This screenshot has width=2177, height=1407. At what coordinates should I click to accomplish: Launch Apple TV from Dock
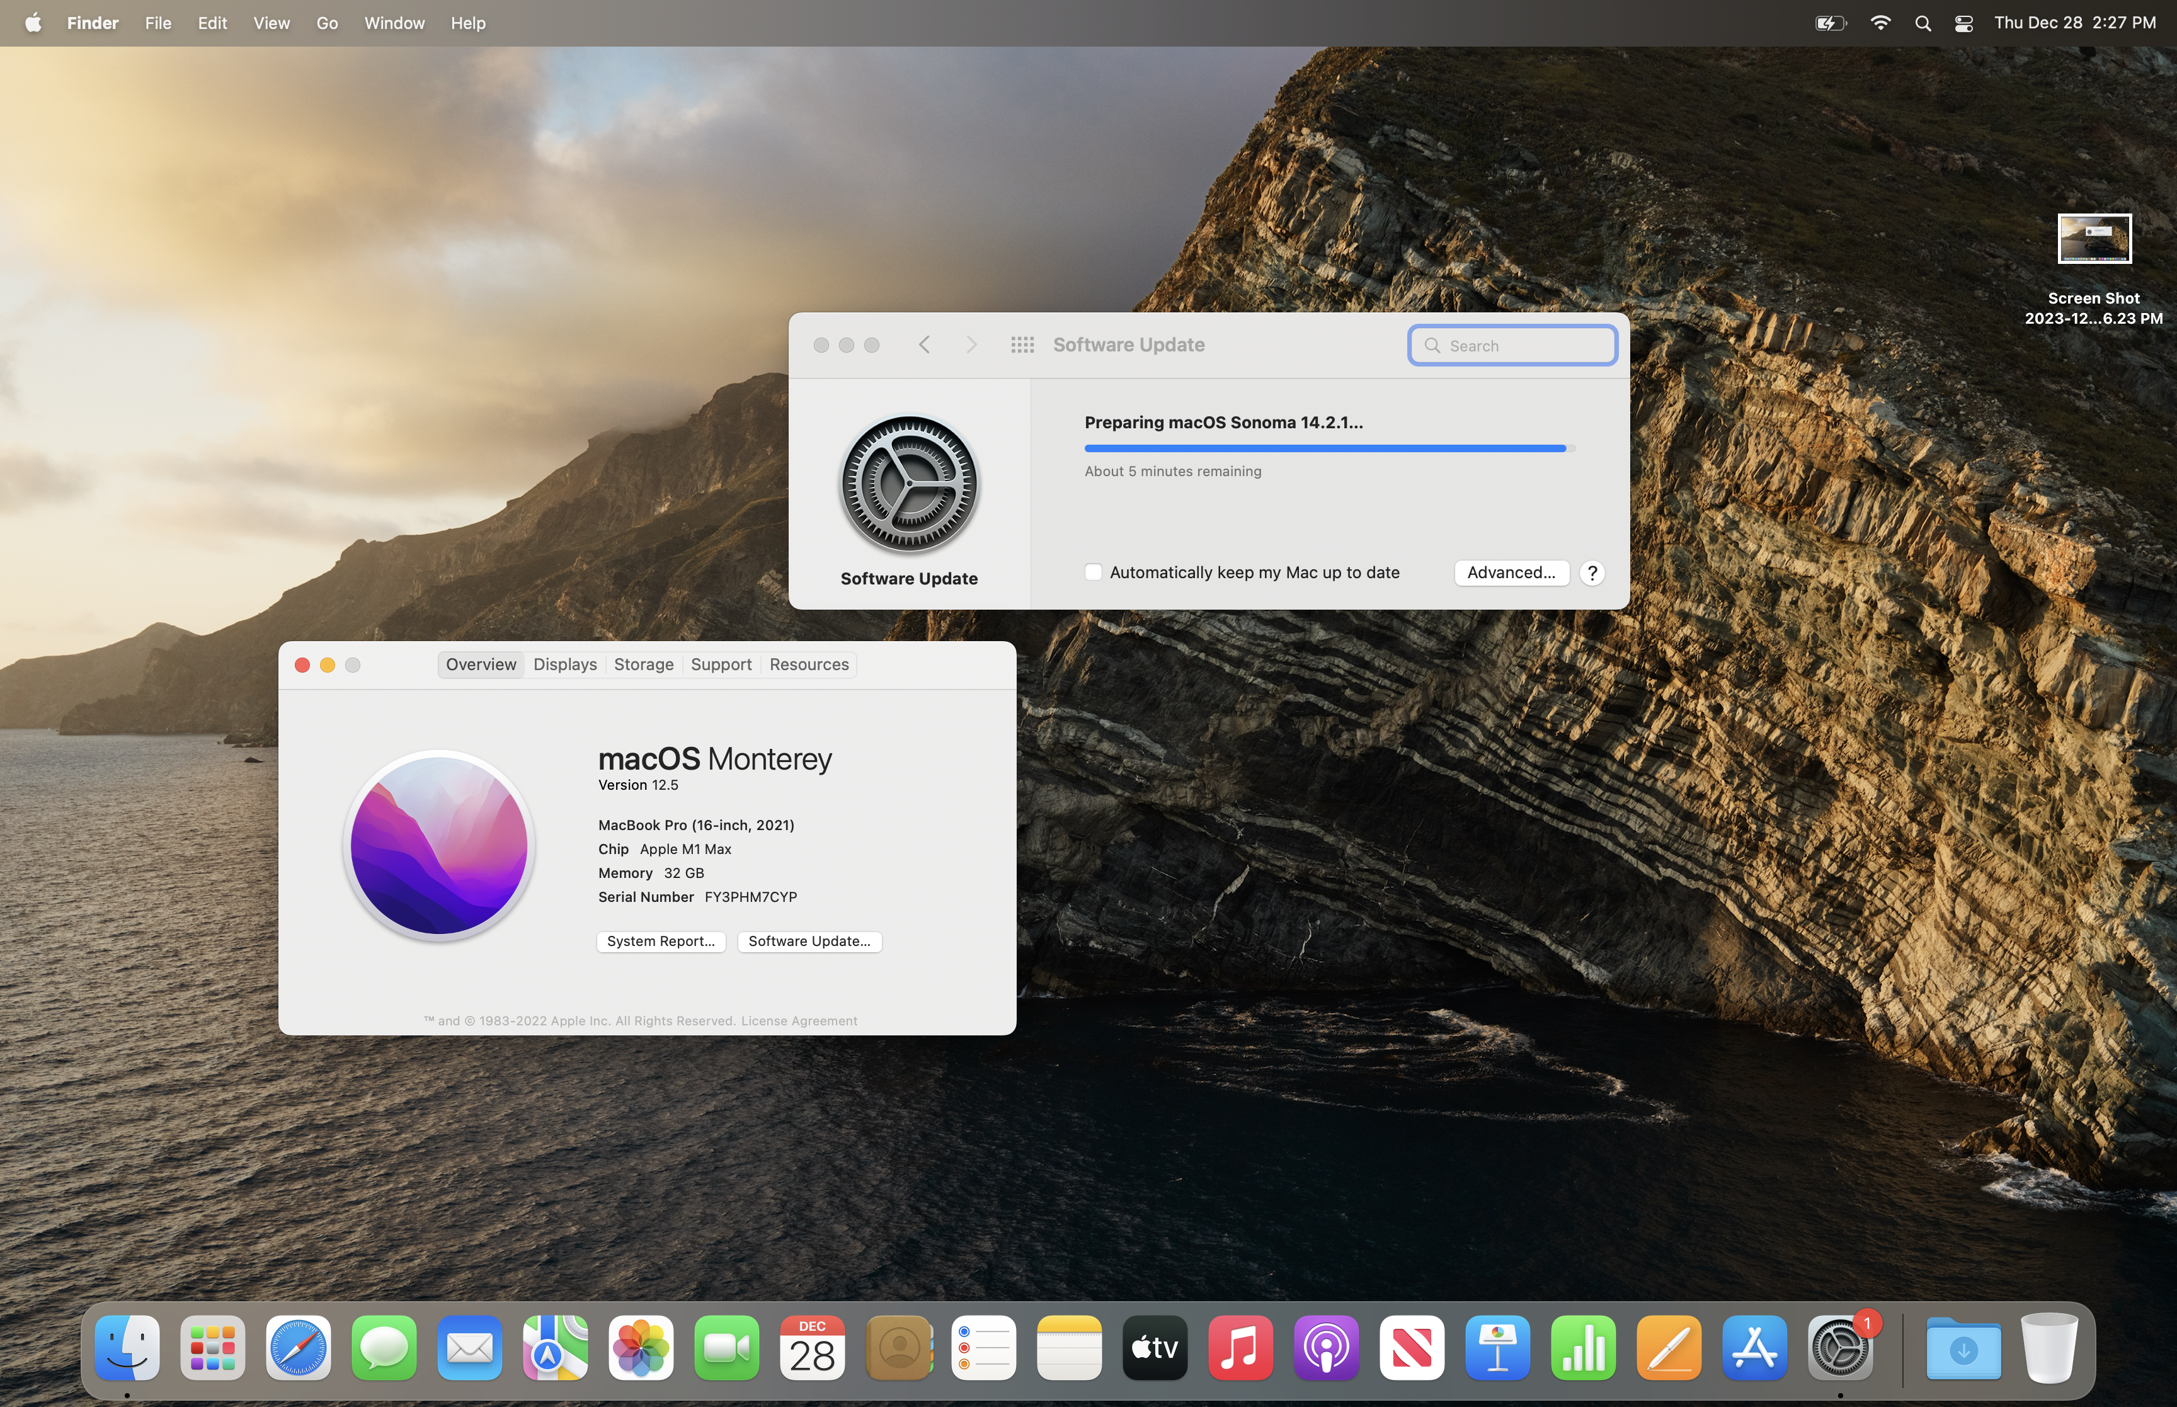click(1155, 1347)
